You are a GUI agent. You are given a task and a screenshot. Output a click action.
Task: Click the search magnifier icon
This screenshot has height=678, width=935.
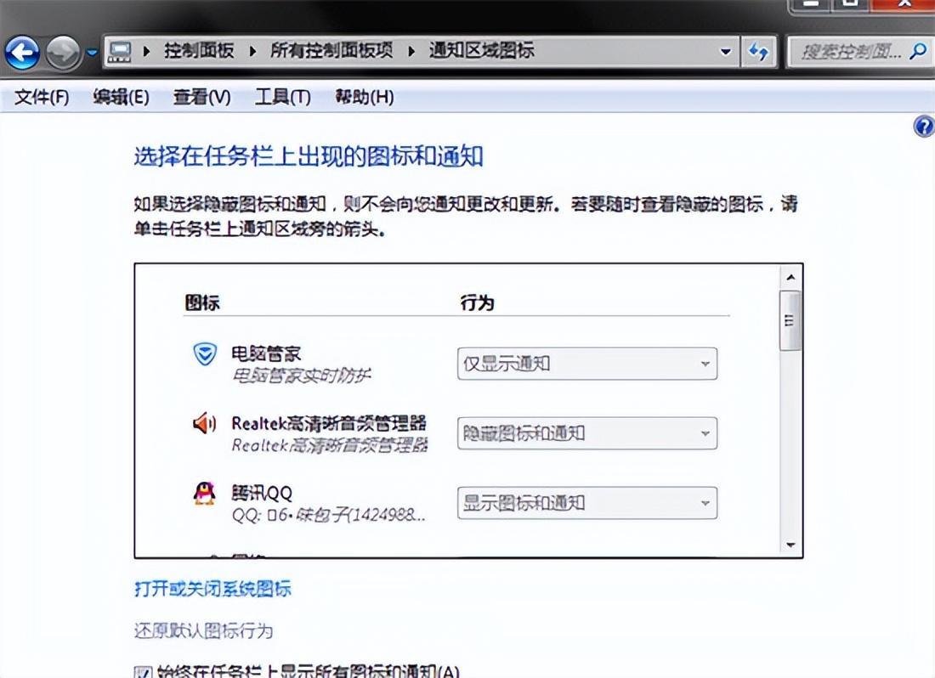tap(918, 52)
